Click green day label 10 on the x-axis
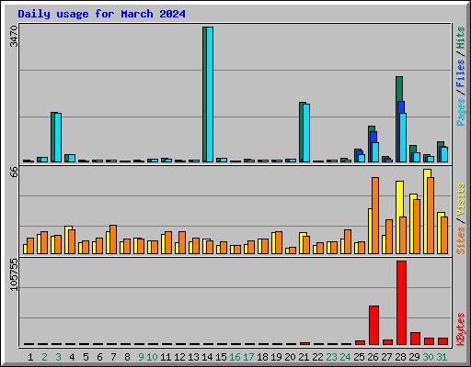The image size is (471, 367). tap(152, 357)
